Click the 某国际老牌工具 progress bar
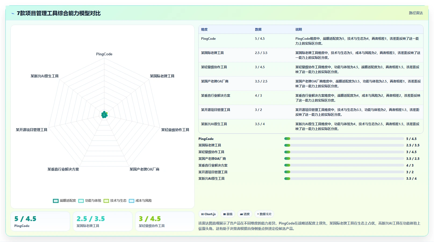434x242 pixels. tap(344, 145)
